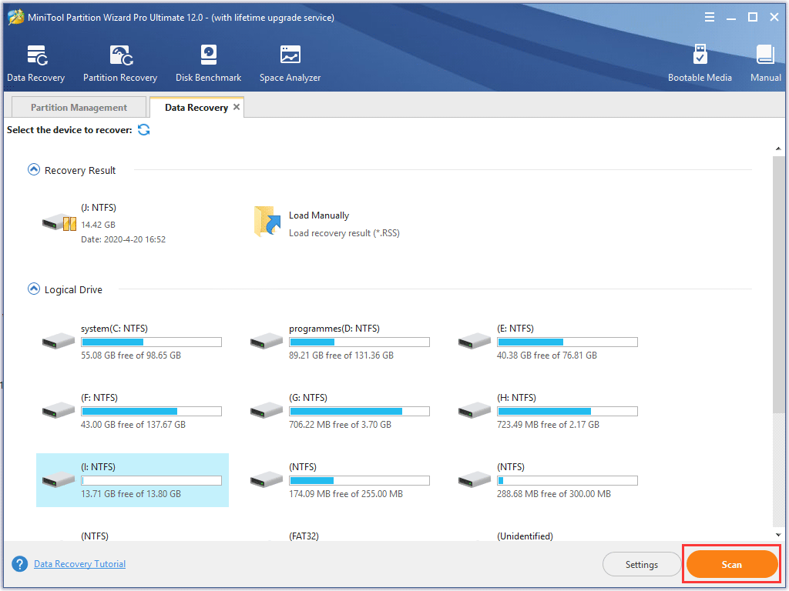Open the Data Recovery toolbar tool
This screenshot has width=789, height=591.
click(35, 63)
